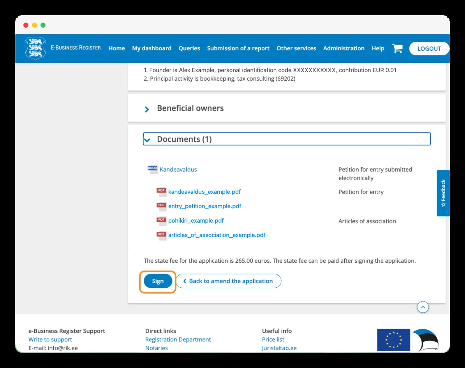465x368 pixels.
Task: Open the Administration menu
Action: (x=344, y=48)
